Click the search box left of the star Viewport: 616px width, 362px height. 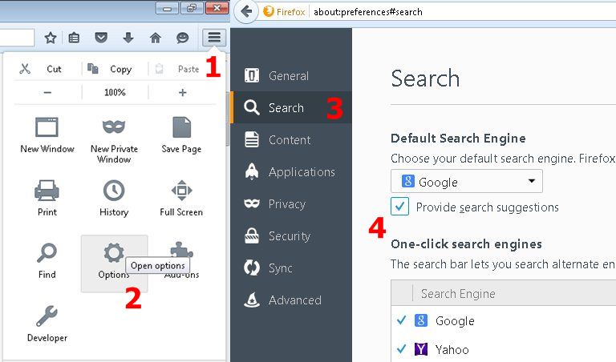click(x=17, y=38)
